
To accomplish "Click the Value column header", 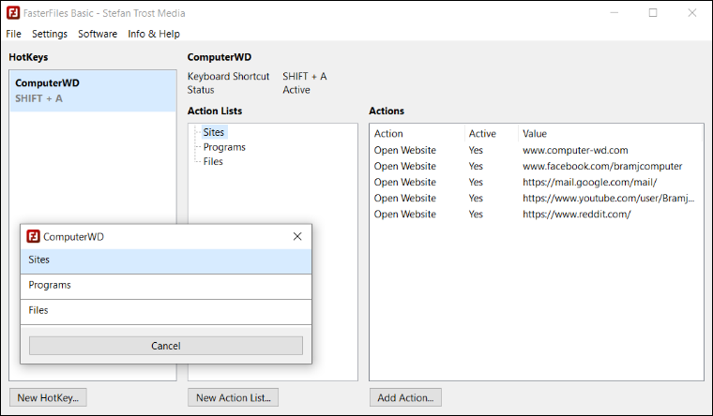I will coord(610,134).
